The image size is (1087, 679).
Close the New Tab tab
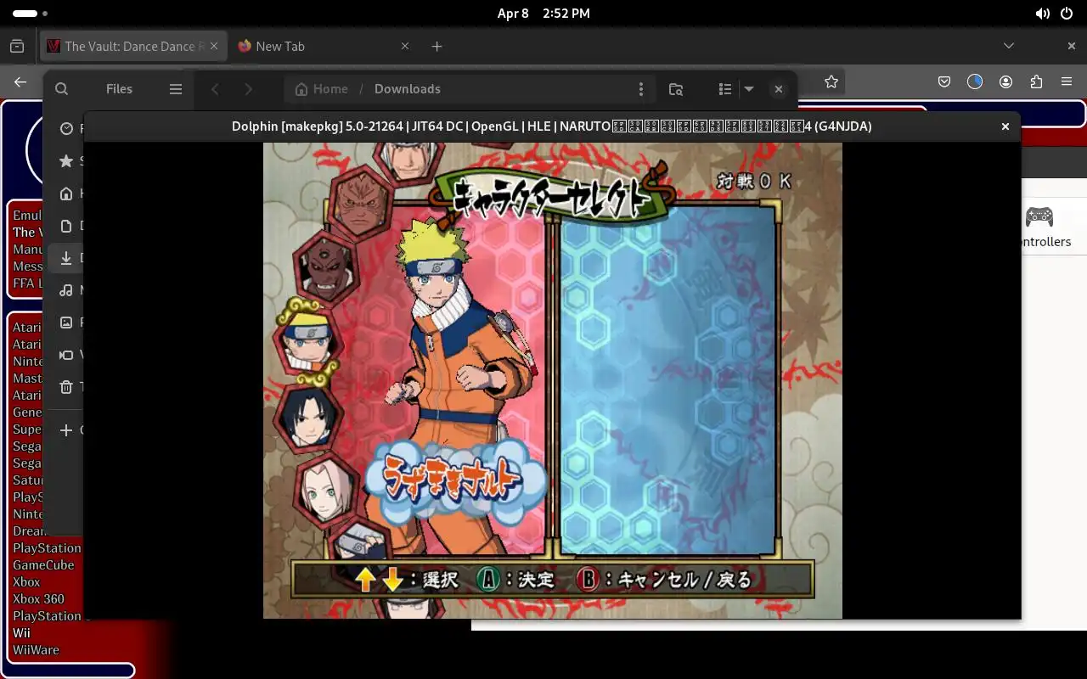[405, 46]
